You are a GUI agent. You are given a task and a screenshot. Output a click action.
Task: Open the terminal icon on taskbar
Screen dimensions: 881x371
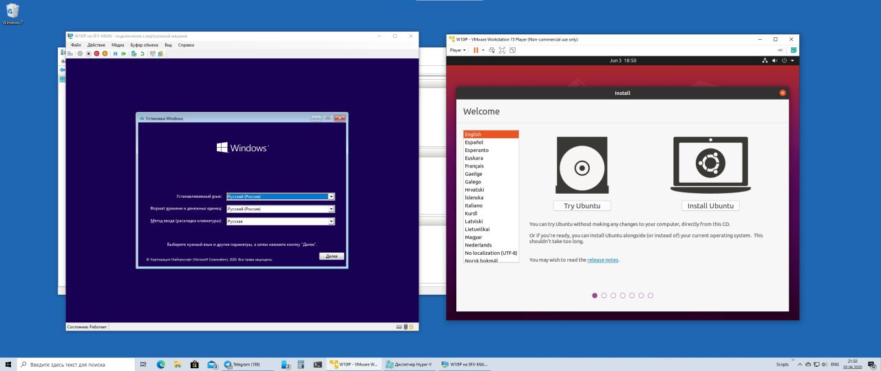[318, 364]
